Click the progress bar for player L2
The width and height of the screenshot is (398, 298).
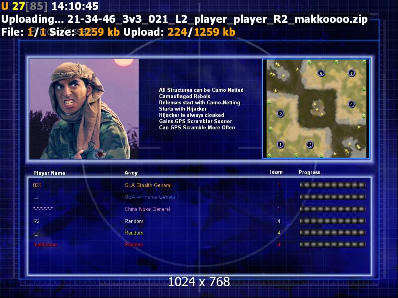(x=333, y=197)
